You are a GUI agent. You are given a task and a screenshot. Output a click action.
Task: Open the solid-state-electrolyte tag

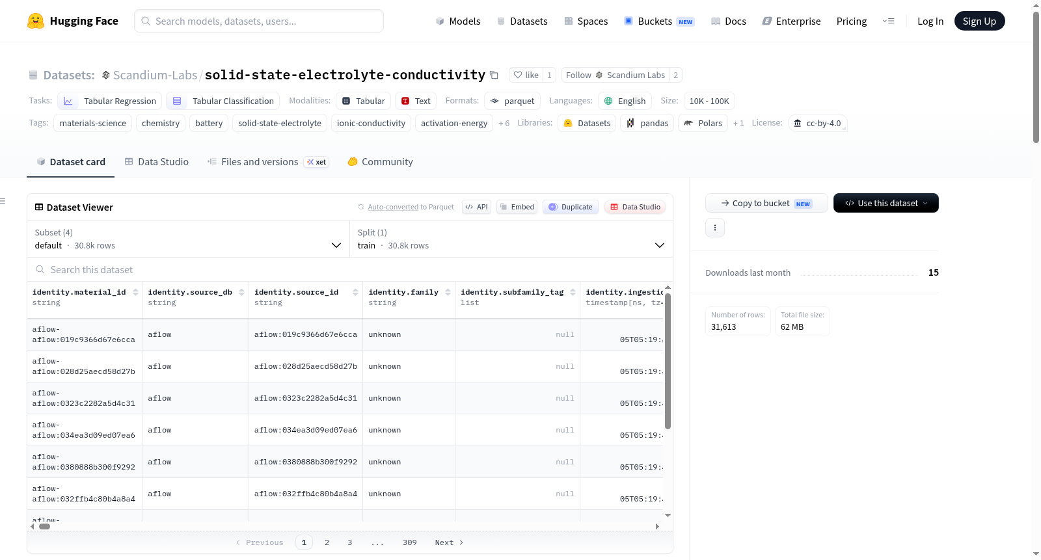pos(280,123)
